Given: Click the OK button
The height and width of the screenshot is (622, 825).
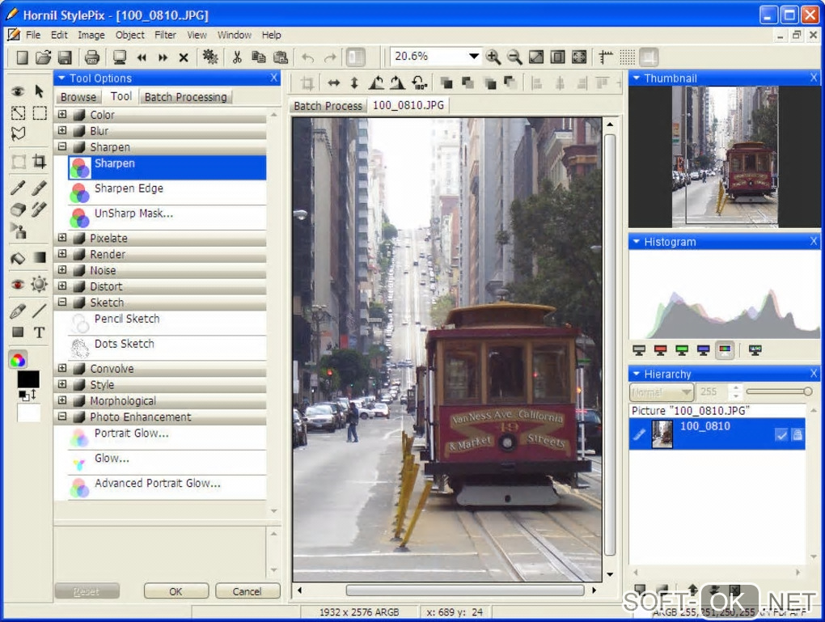Looking at the screenshot, I should click(x=176, y=591).
